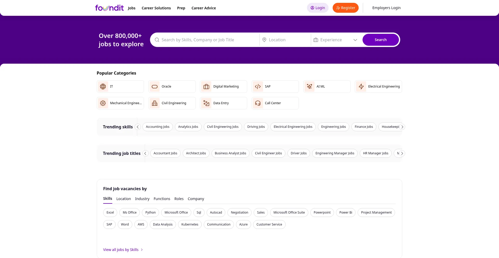The height and width of the screenshot is (258, 499).
Task: Click the SAP code brackets icon
Action: click(x=258, y=87)
